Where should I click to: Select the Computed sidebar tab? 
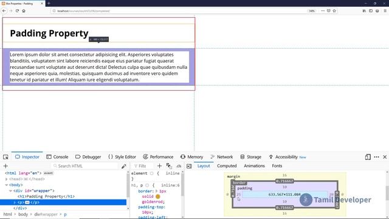coord(227,166)
